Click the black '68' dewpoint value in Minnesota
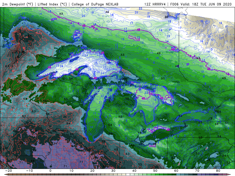Viewport: 235px width, 176px height. click(x=30, y=36)
